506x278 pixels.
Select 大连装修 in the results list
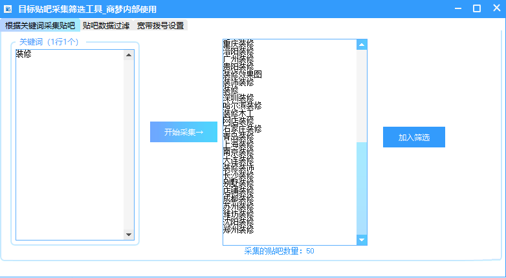pyautogui.click(x=239, y=160)
